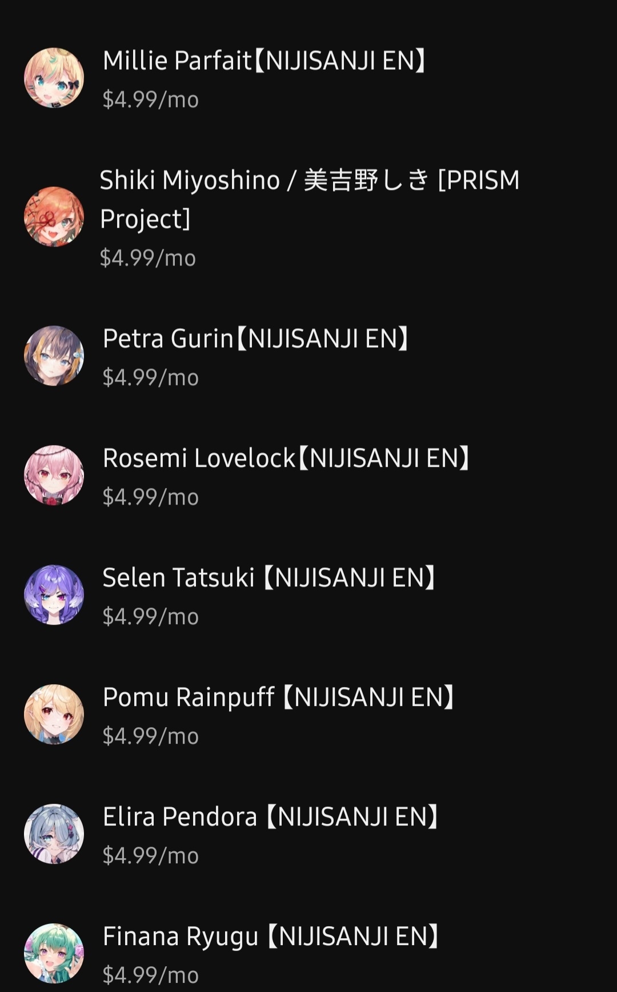
Task: Tap Millie Parfait's channel avatar
Action: 54,78
